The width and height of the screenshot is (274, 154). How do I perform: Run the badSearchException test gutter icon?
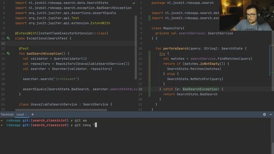pos(8,53)
